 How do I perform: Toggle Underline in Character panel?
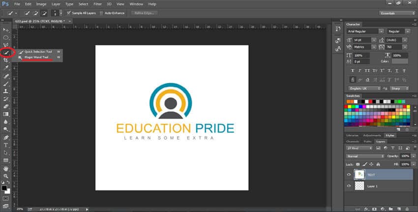(397, 71)
